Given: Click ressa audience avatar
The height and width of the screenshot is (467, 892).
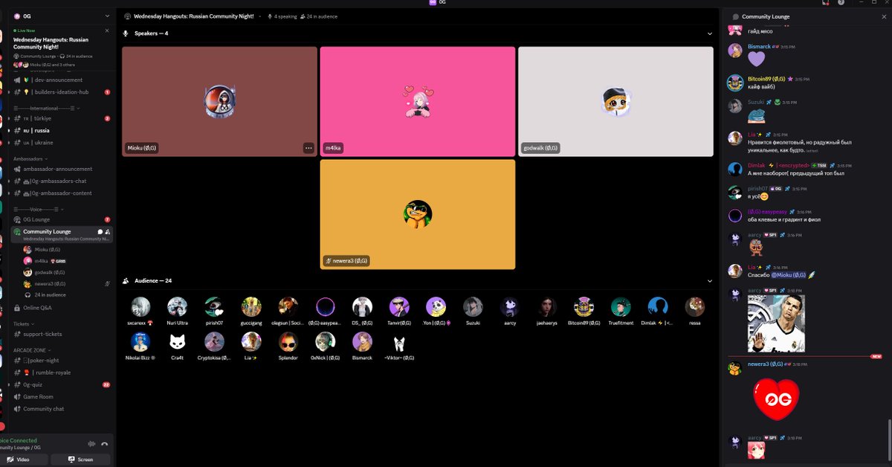Looking at the screenshot, I should (695, 307).
